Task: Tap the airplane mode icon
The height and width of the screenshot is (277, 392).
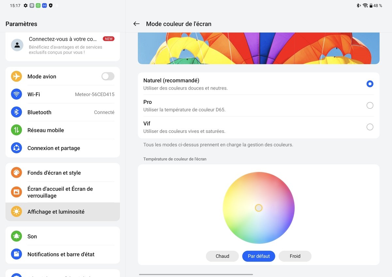Action: (16, 76)
